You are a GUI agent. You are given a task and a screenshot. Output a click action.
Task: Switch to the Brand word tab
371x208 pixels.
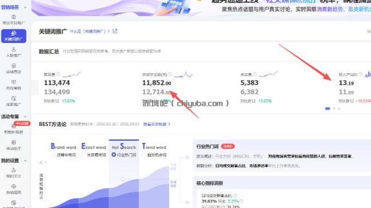coord(64,147)
